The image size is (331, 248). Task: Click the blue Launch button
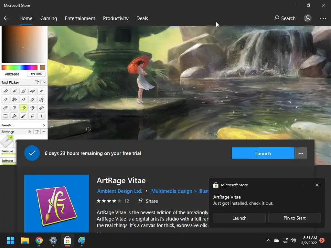click(263, 153)
